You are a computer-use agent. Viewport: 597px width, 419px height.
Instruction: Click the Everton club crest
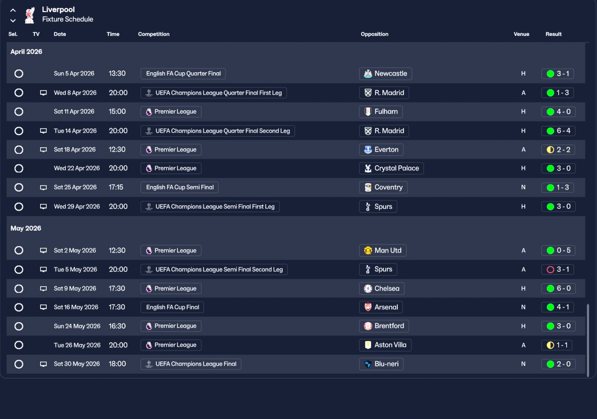click(x=368, y=150)
